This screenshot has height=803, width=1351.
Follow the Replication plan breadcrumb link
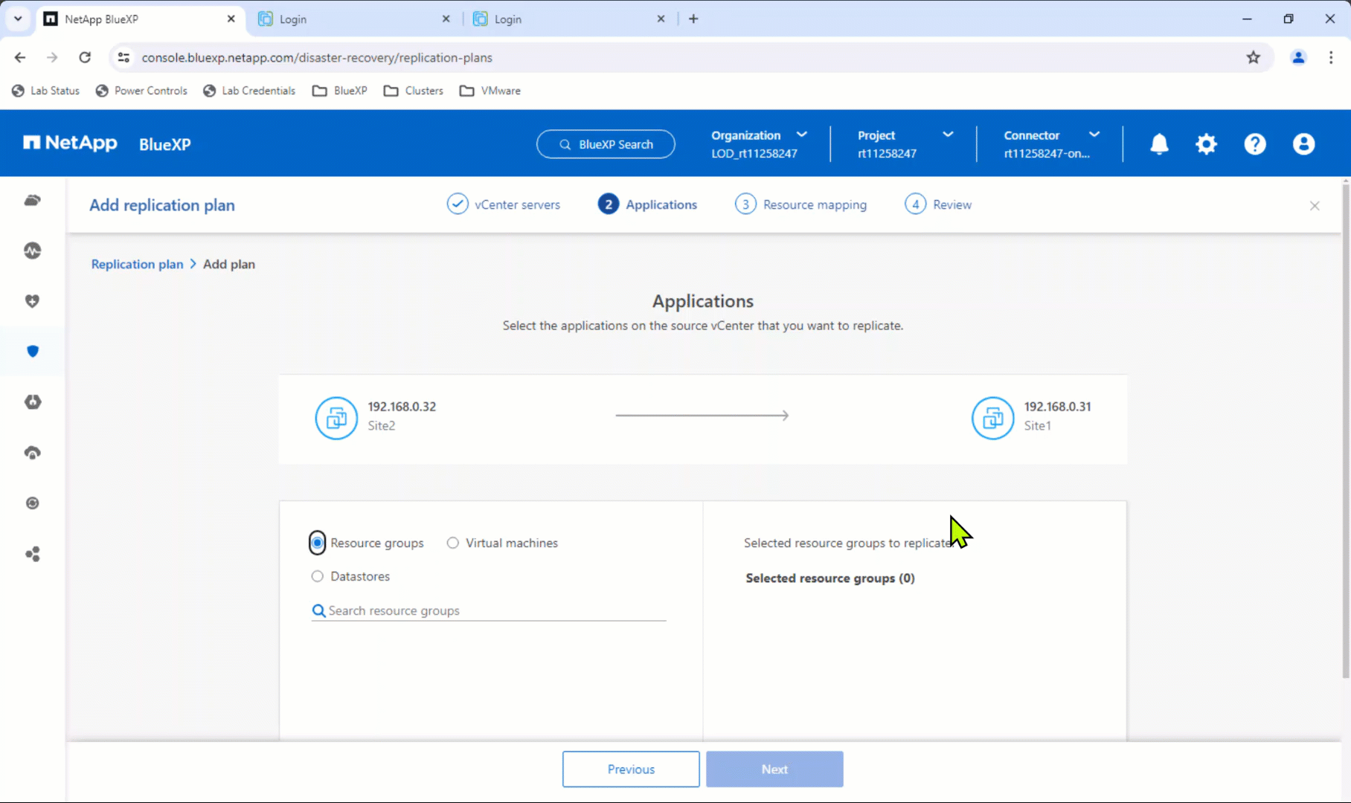137,264
